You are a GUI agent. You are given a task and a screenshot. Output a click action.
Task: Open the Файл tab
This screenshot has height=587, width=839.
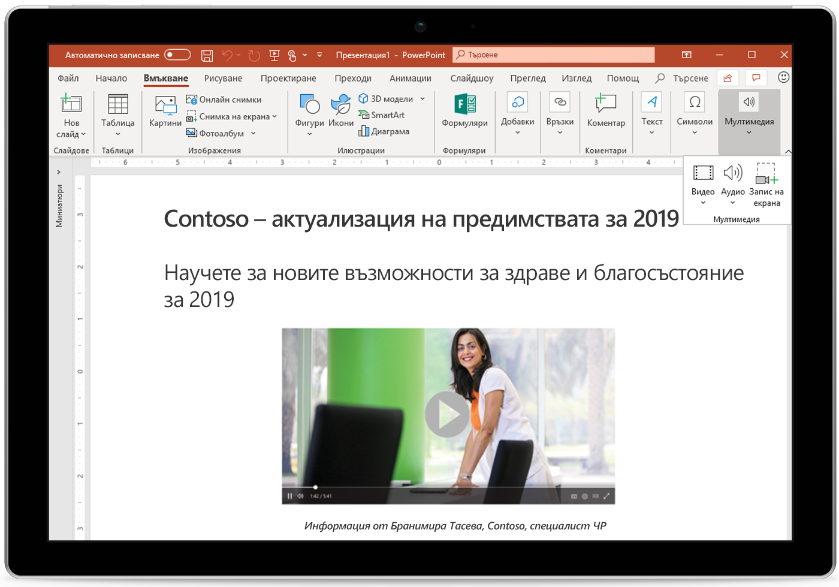(x=68, y=78)
